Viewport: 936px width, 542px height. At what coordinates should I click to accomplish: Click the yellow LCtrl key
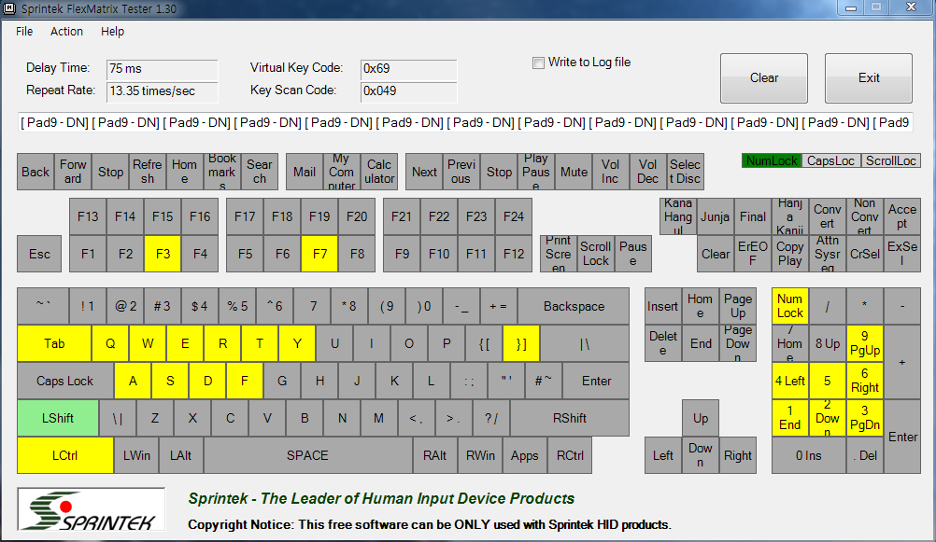65,455
